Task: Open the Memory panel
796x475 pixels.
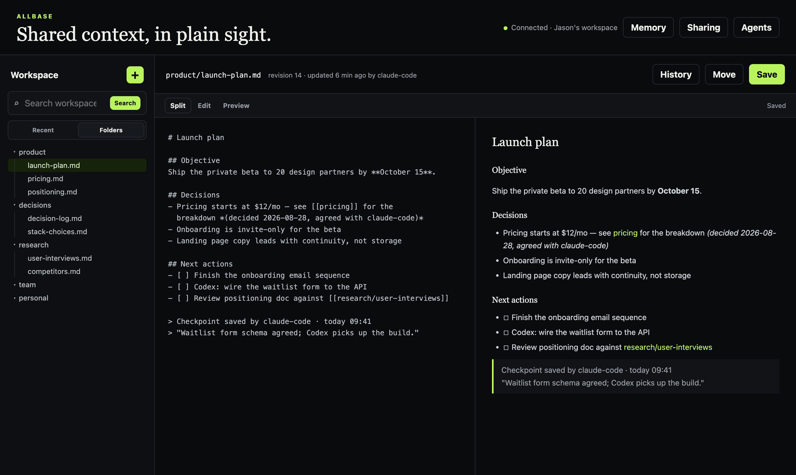Action: point(648,27)
